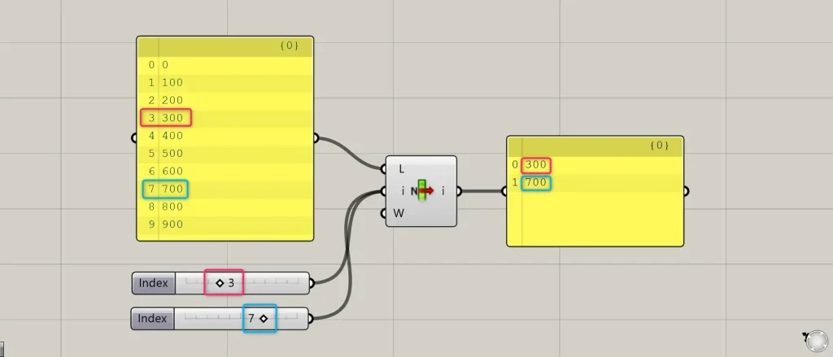Click the i output grip of List Item

coord(459,191)
